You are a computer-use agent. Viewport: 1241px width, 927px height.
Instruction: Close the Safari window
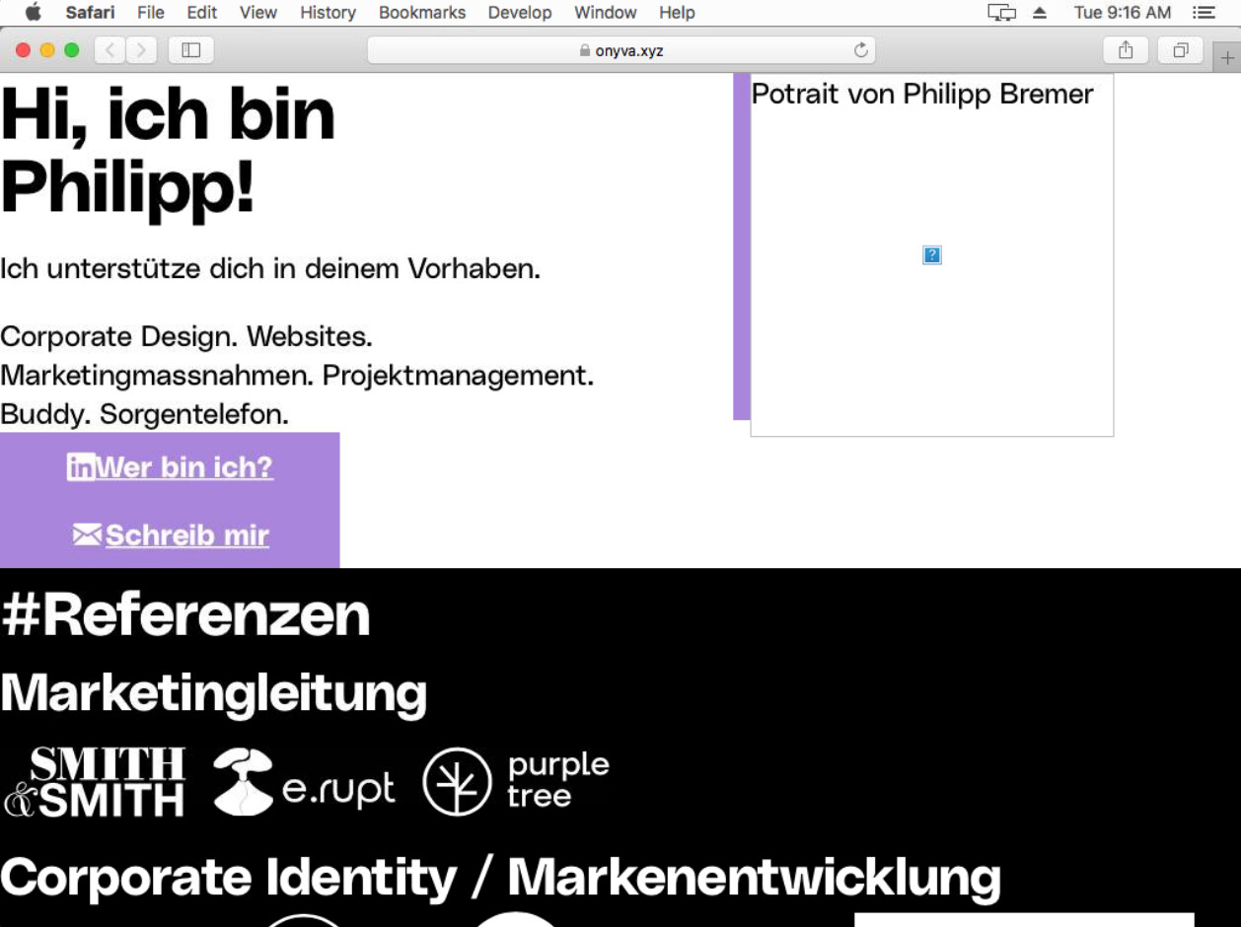(24, 50)
